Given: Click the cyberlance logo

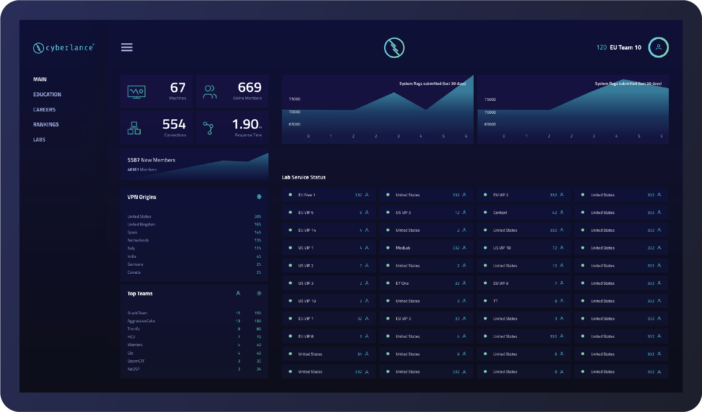Looking at the screenshot, I should pyautogui.click(x=64, y=48).
